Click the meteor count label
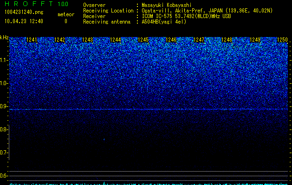 tap(66, 14)
